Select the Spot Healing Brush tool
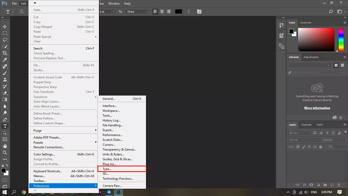 tap(5, 66)
